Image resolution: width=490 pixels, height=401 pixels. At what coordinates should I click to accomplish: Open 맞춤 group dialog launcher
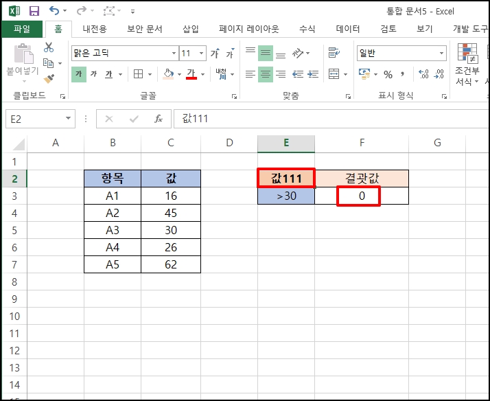point(348,97)
